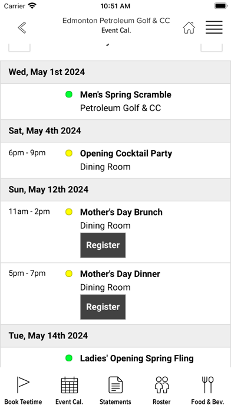Register for Mother's Day Dinner

(x=103, y=306)
